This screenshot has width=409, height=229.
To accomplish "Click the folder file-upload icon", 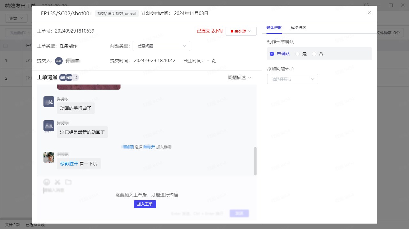I will (68, 182).
